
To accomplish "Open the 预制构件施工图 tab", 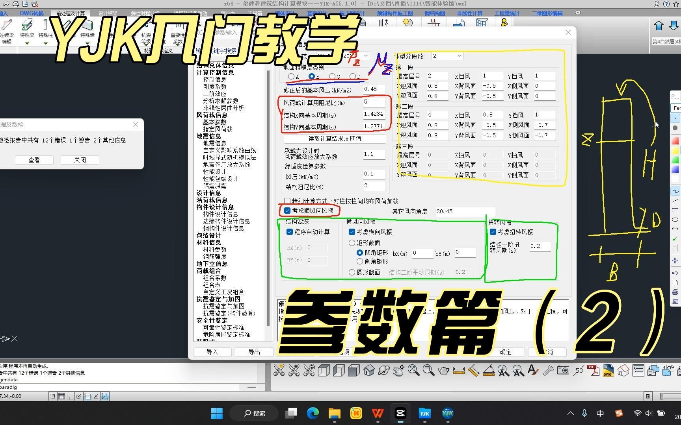I will click(x=395, y=13).
